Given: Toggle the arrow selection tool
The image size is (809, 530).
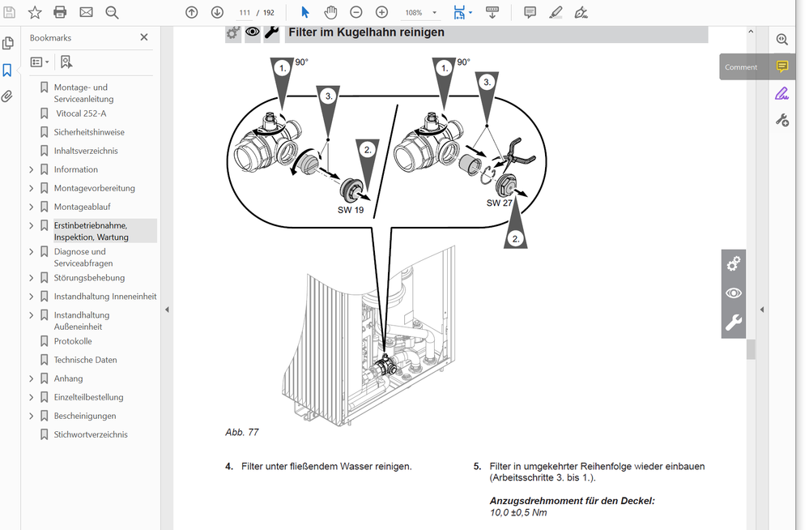Looking at the screenshot, I should 305,12.
